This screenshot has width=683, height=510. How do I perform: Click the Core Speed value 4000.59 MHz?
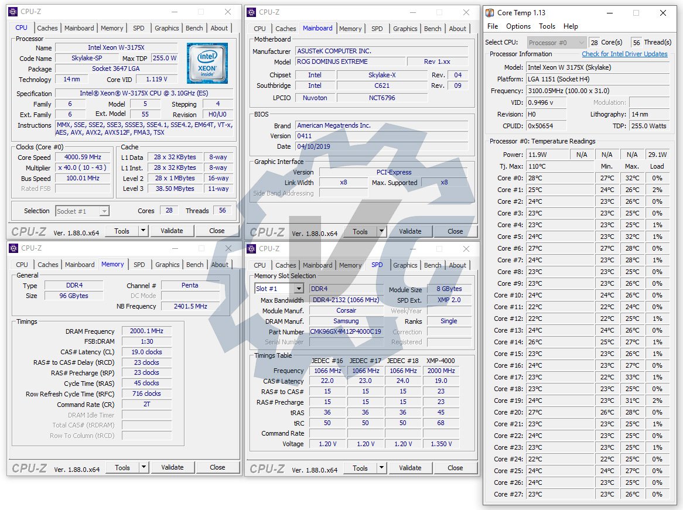[x=83, y=157]
